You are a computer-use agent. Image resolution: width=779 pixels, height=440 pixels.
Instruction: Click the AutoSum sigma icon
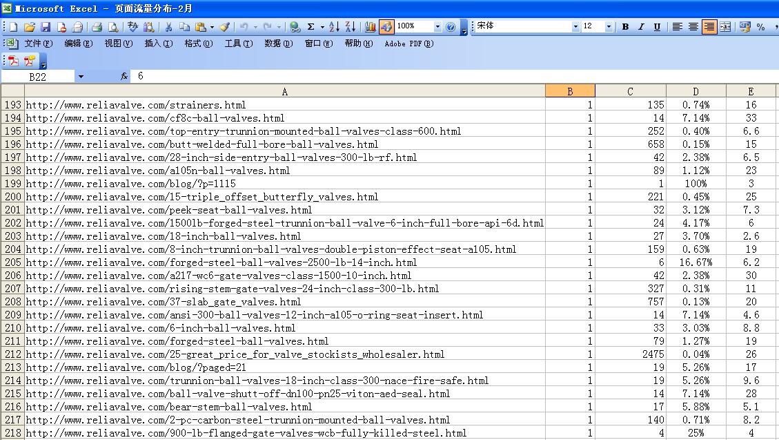click(x=311, y=27)
